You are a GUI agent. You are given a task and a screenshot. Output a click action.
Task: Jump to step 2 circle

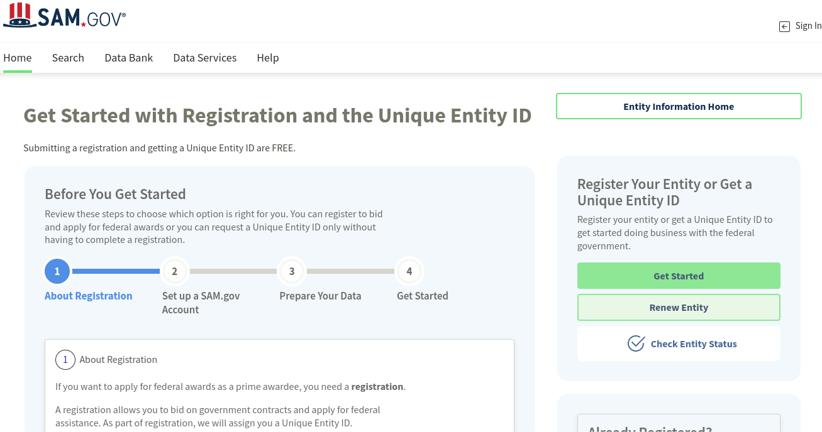[x=174, y=271]
